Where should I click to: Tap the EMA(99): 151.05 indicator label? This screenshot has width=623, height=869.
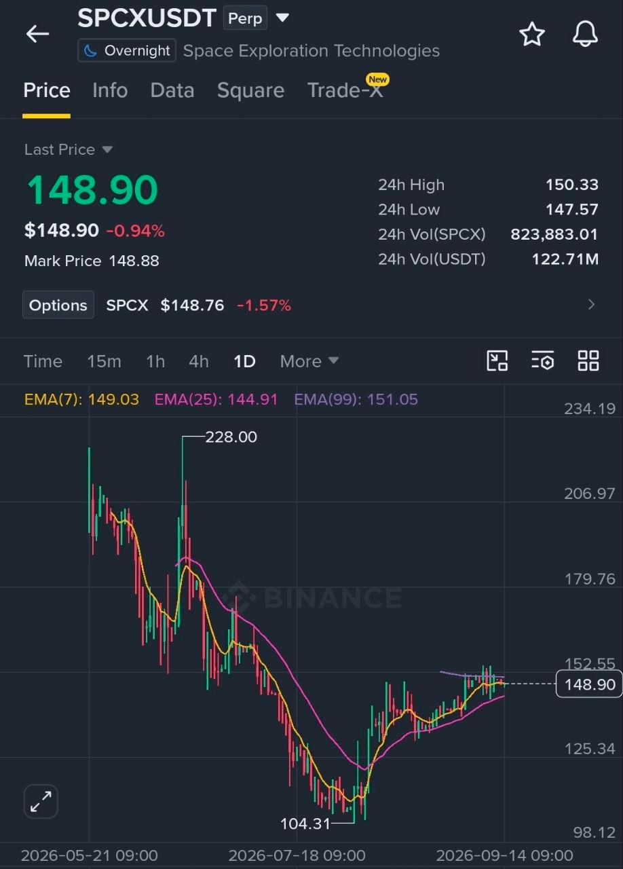[356, 399]
